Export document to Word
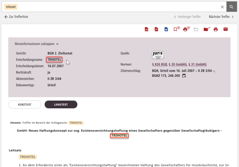The width and height of the screenshot is (239, 167). tap(166, 30)
